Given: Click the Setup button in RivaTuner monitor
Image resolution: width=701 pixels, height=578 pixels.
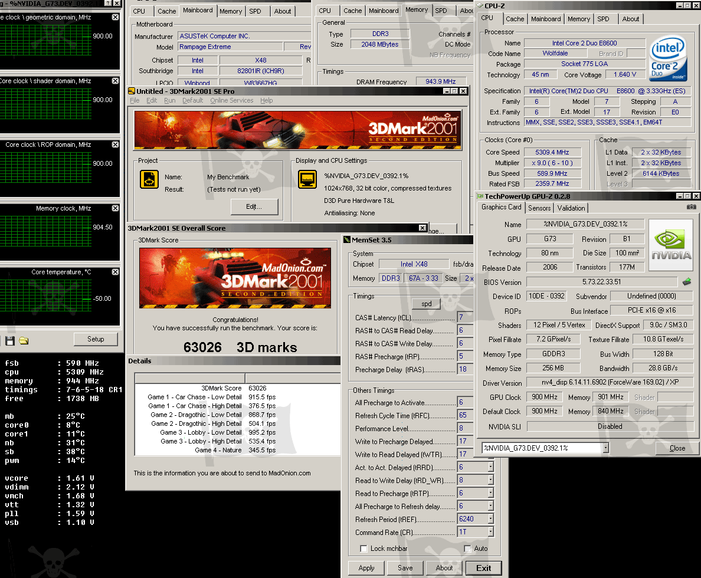Looking at the screenshot, I should click(96, 339).
